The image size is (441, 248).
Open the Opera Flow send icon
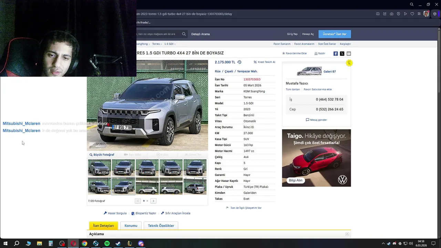click(x=406, y=14)
